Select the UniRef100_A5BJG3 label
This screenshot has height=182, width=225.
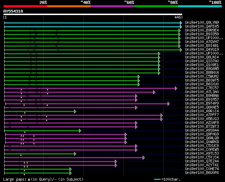pyautogui.click(x=202, y=119)
